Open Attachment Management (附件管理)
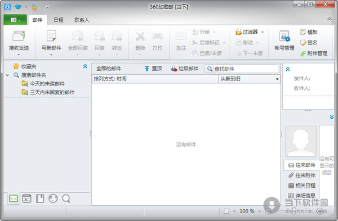This screenshot has height=221, width=338. [314, 53]
